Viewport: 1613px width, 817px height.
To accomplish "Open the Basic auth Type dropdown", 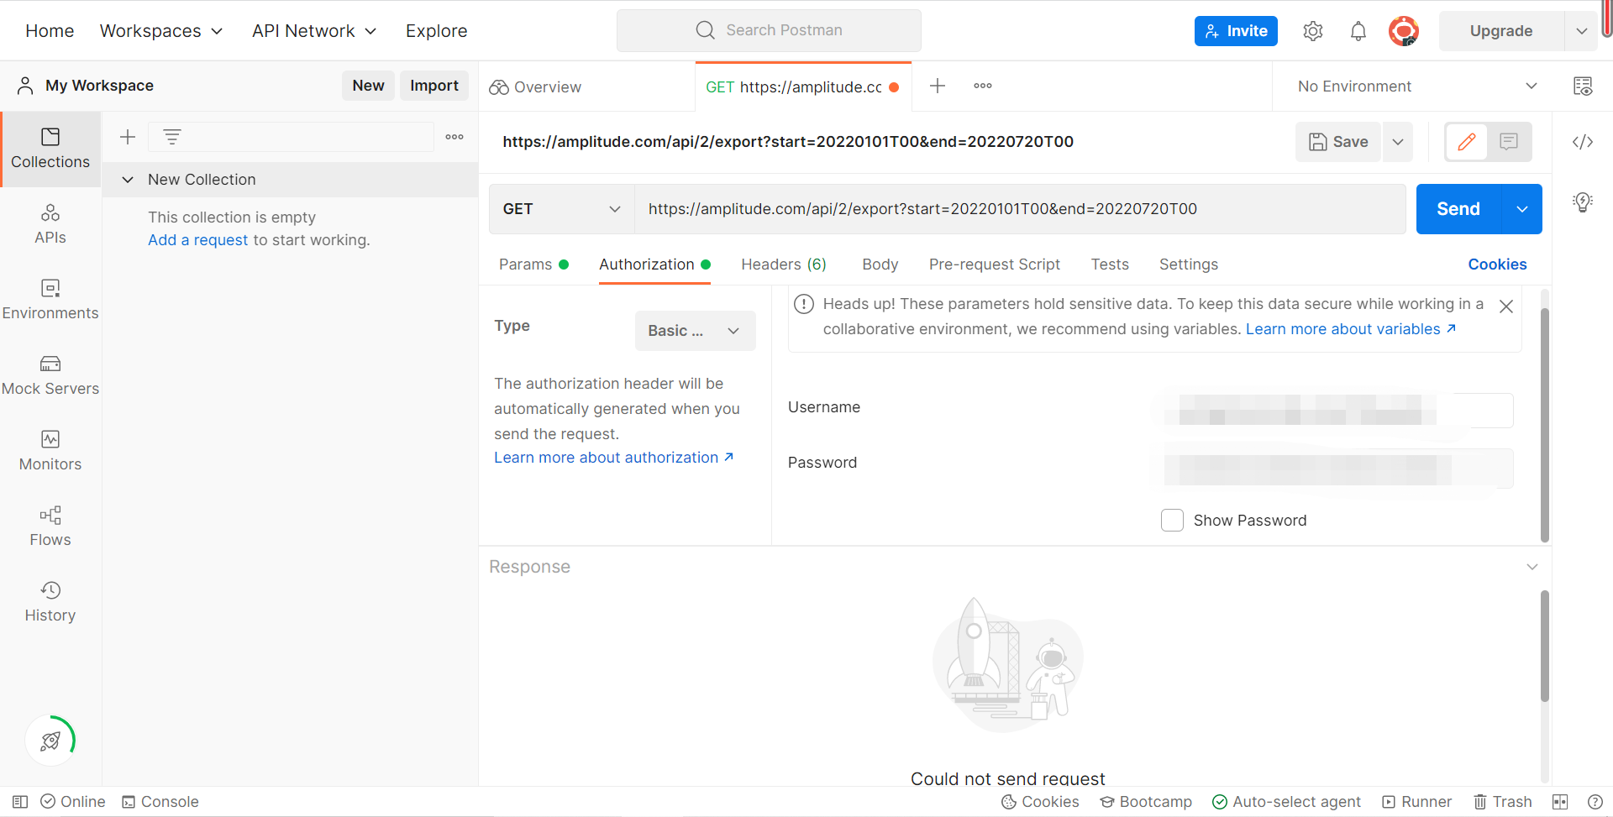I will [695, 331].
